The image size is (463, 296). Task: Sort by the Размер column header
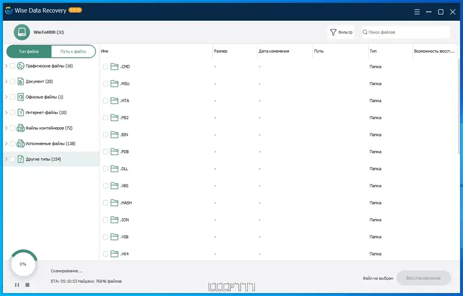pyautogui.click(x=235, y=51)
